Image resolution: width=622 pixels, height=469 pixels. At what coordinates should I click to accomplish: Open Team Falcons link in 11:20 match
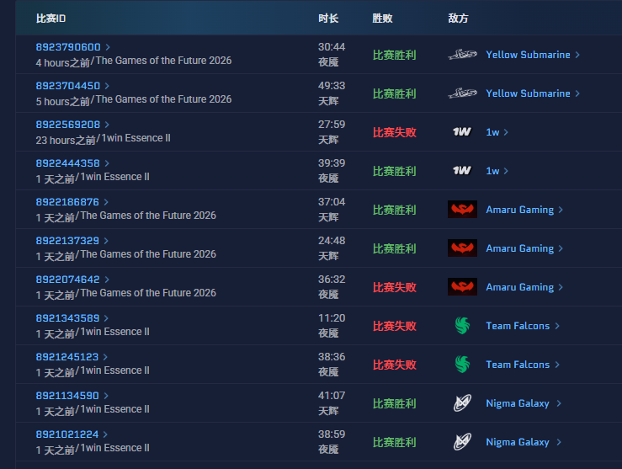[518, 326]
